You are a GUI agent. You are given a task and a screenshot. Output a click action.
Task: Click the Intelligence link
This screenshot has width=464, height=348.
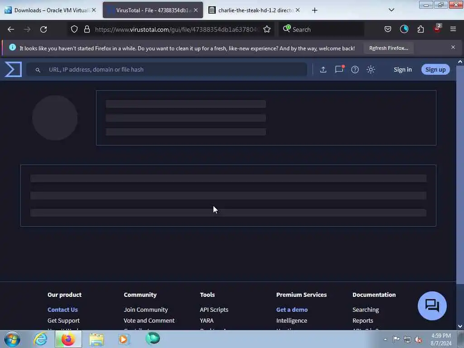tap(291, 320)
